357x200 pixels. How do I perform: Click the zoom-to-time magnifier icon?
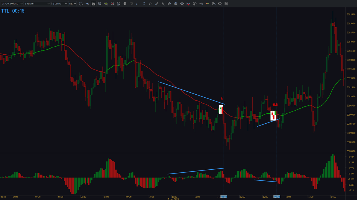100,4
